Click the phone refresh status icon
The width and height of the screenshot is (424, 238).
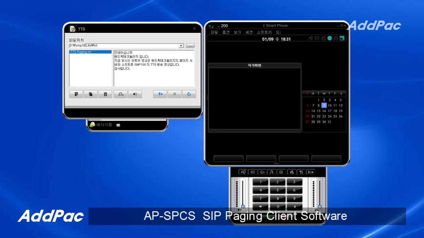[336, 38]
